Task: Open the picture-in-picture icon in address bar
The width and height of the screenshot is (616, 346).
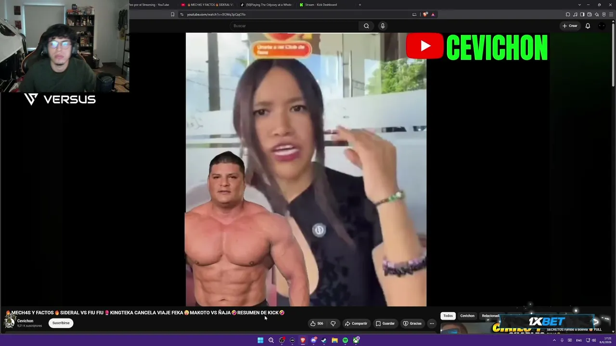Action: point(414,14)
